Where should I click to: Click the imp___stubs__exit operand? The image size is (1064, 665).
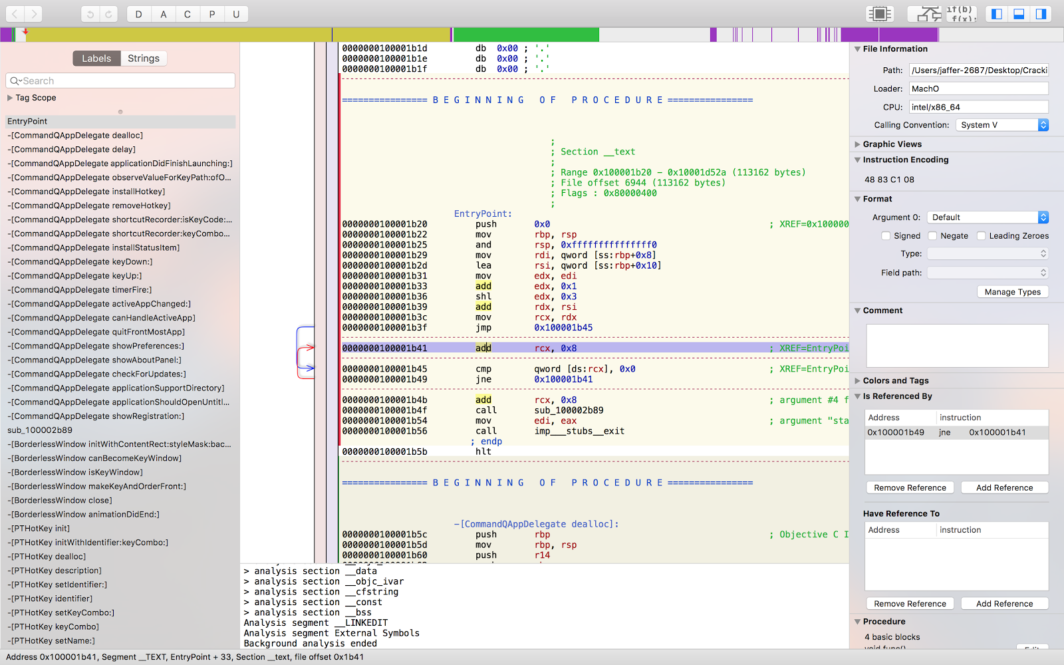579,432
